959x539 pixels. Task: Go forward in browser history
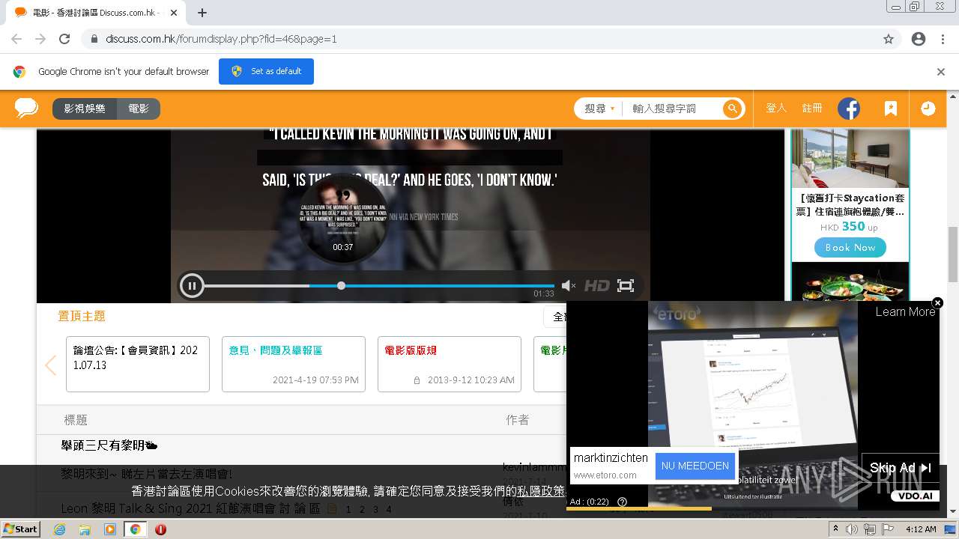coord(40,39)
